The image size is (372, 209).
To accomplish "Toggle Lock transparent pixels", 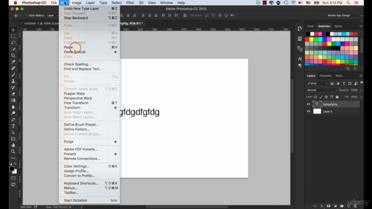I will [x=315, y=97].
